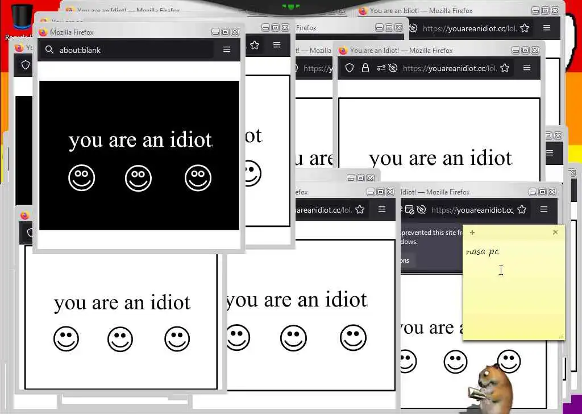Click the middle smiley beneath the popup notification

tap(455, 361)
